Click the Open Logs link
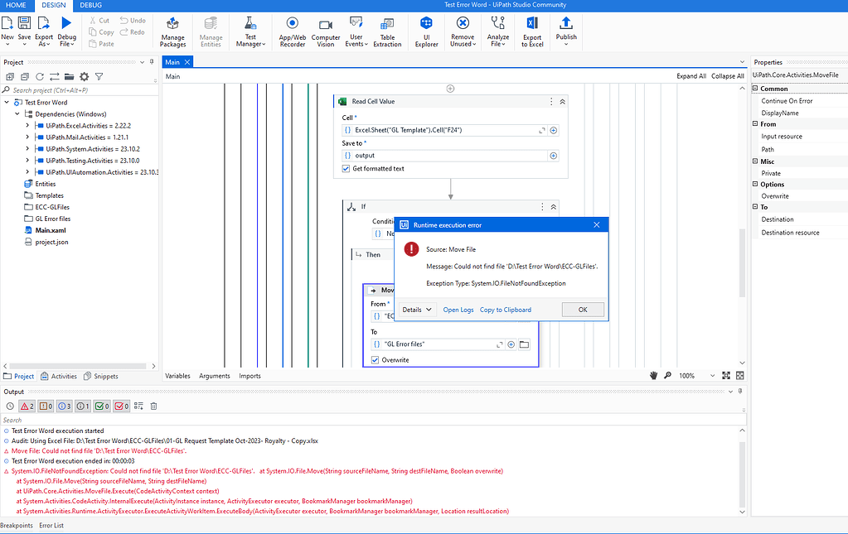This screenshot has height=534, width=848. (x=459, y=309)
